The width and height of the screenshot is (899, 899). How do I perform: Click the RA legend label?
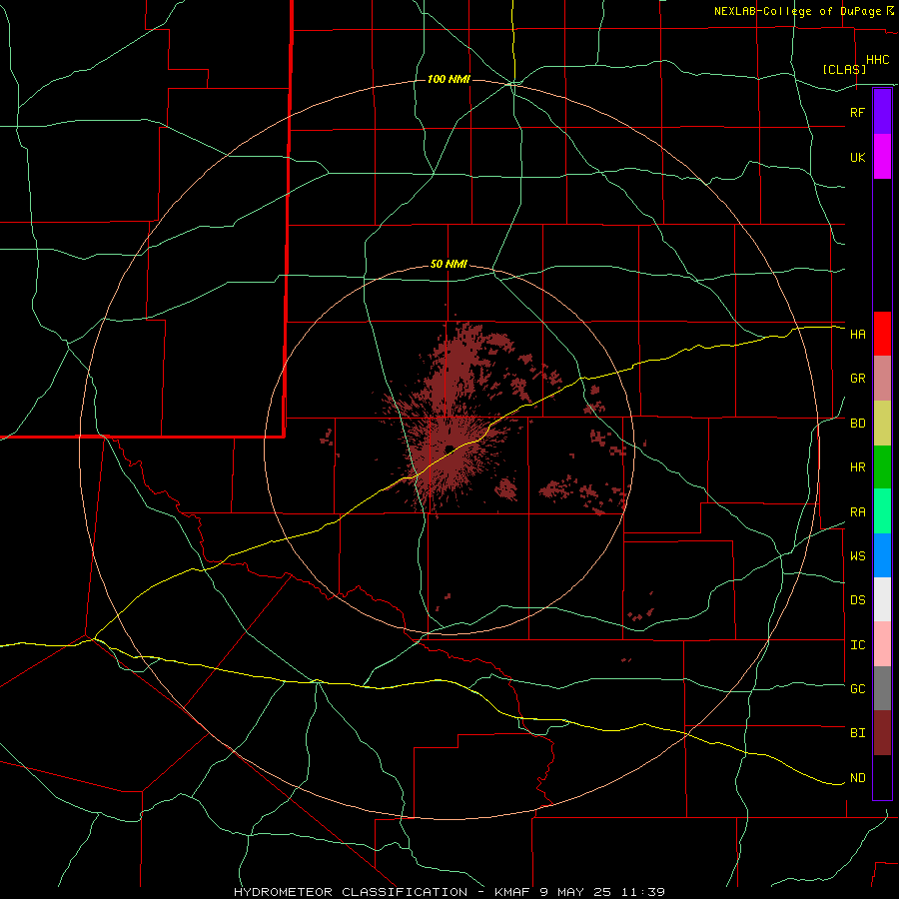click(857, 512)
